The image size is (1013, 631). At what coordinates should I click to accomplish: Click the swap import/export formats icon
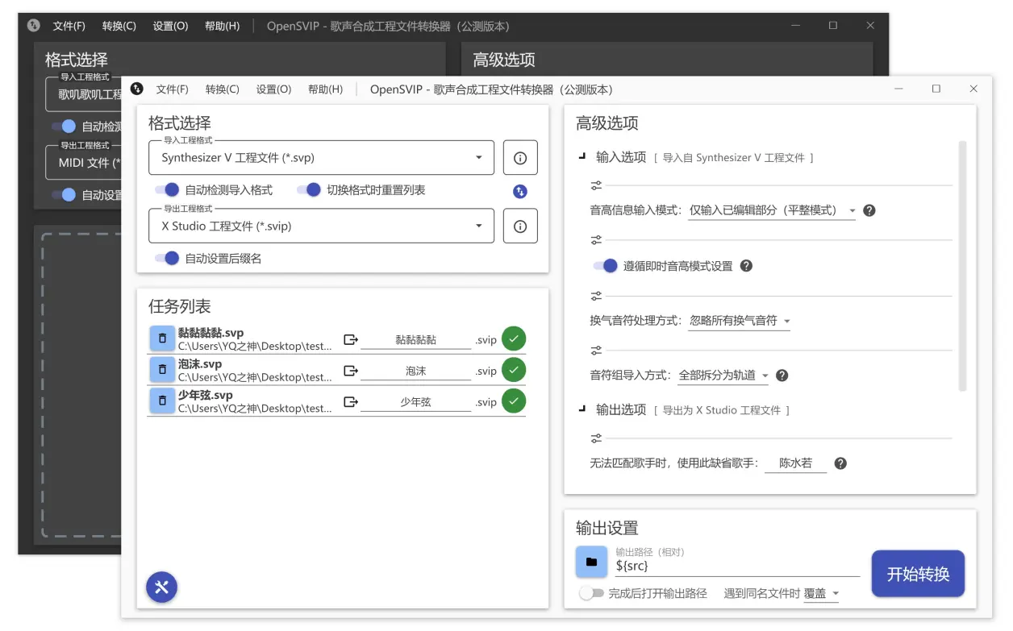pyautogui.click(x=520, y=191)
